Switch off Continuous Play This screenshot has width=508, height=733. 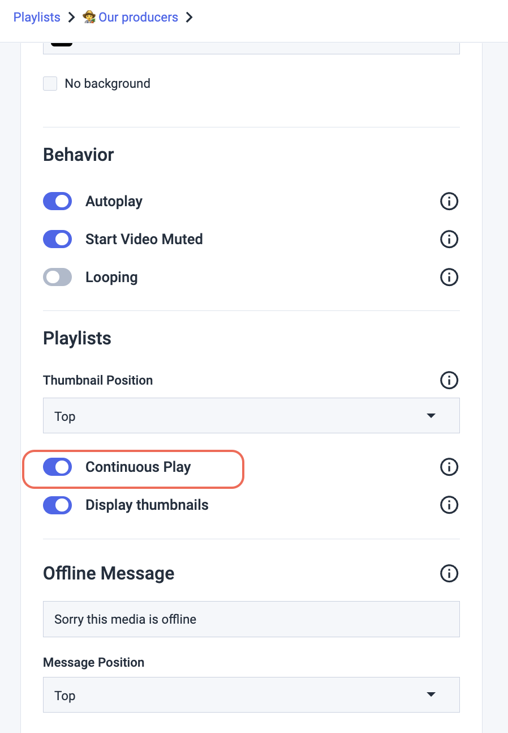[58, 467]
